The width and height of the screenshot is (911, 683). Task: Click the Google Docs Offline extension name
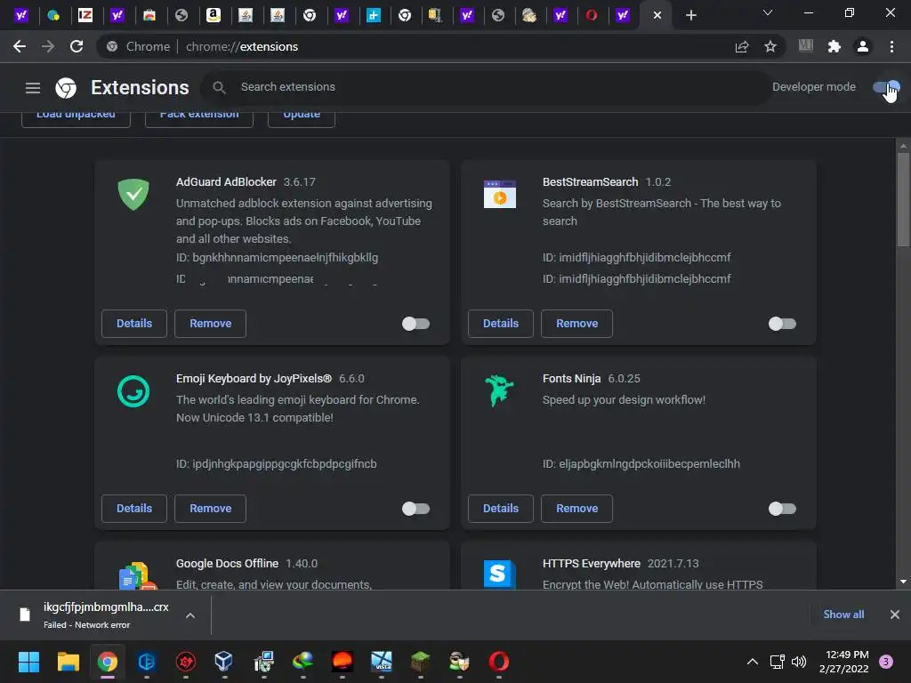pyautogui.click(x=227, y=563)
